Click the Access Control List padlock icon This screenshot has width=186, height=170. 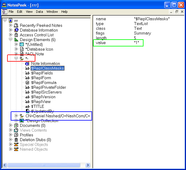coord(16,35)
